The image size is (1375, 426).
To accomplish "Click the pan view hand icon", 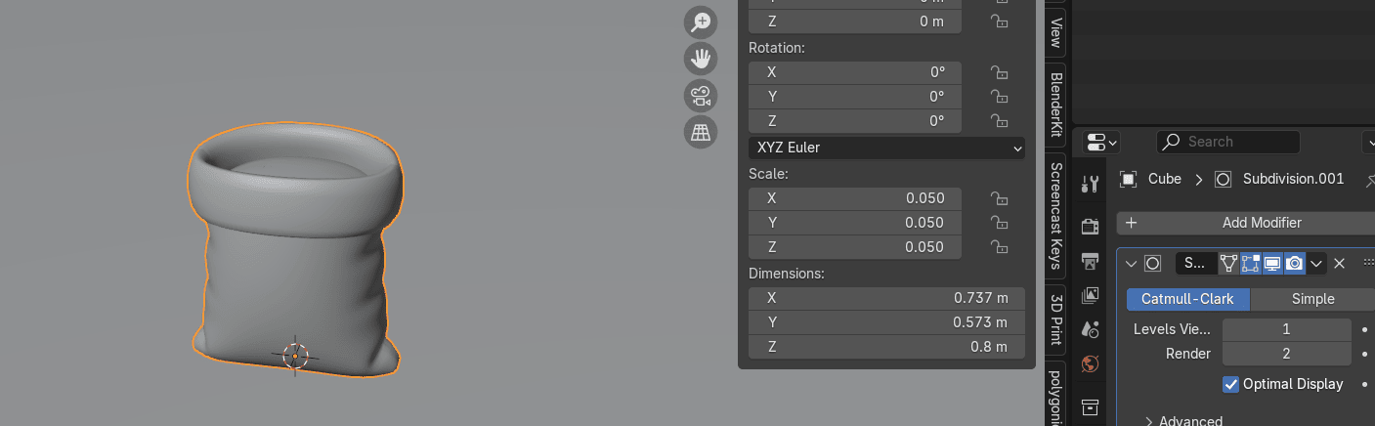I will [x=701, y=59].
